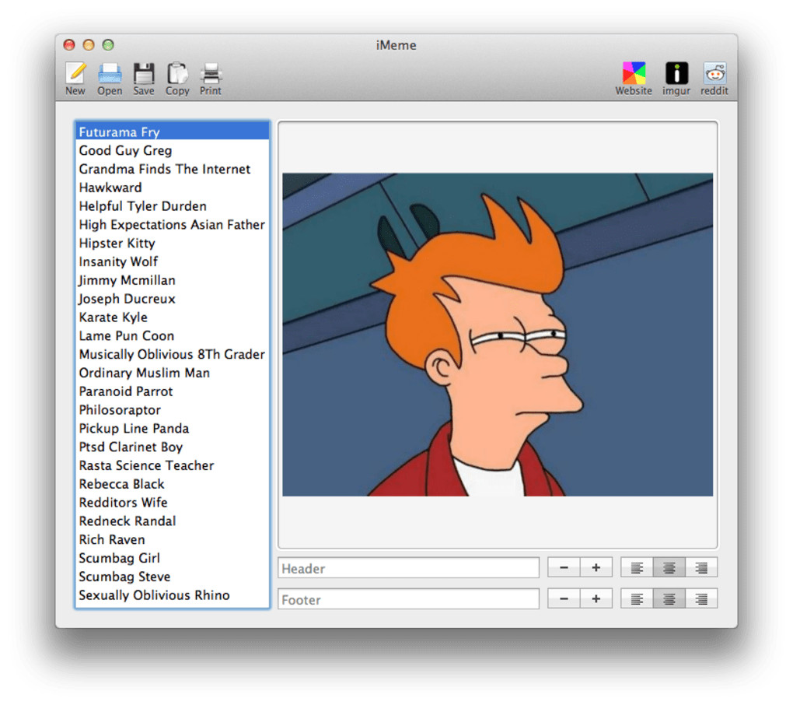Align the Footer text right

701,598
